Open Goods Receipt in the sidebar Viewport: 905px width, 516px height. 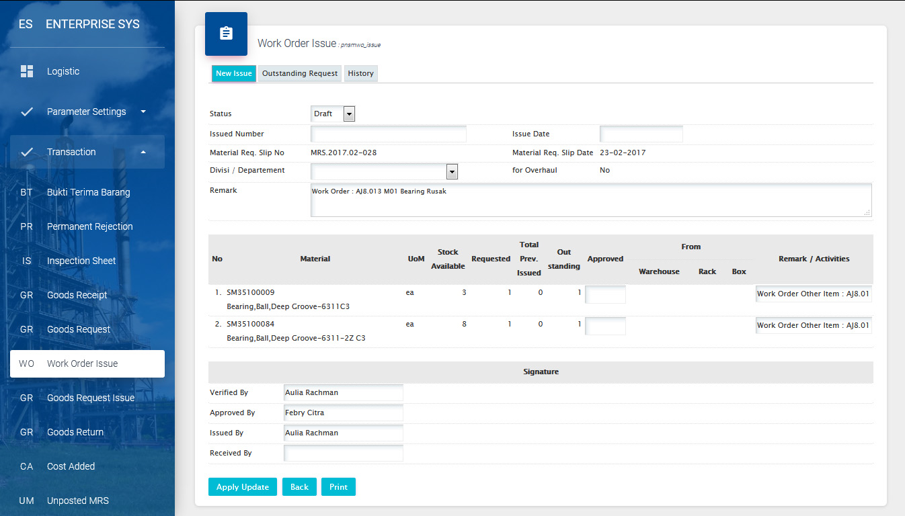click(x=77, y=295)
